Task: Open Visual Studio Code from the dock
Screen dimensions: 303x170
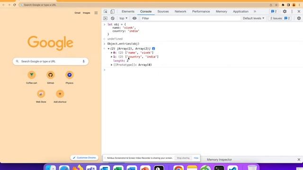Action: point(232,168)
